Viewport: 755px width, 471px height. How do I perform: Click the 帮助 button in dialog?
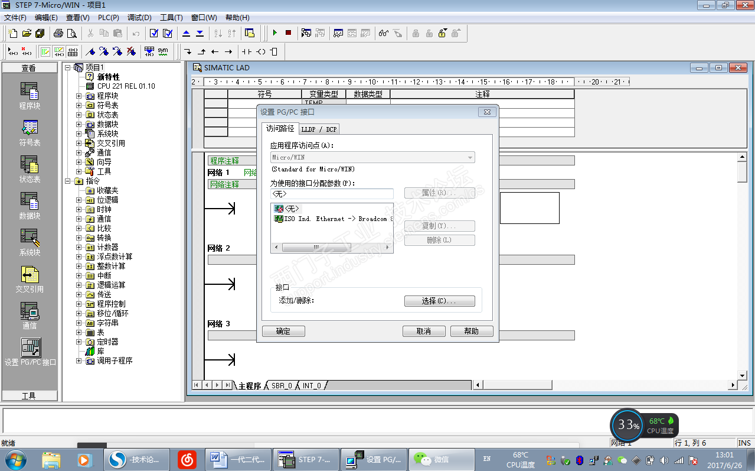[x=472, y=331]
